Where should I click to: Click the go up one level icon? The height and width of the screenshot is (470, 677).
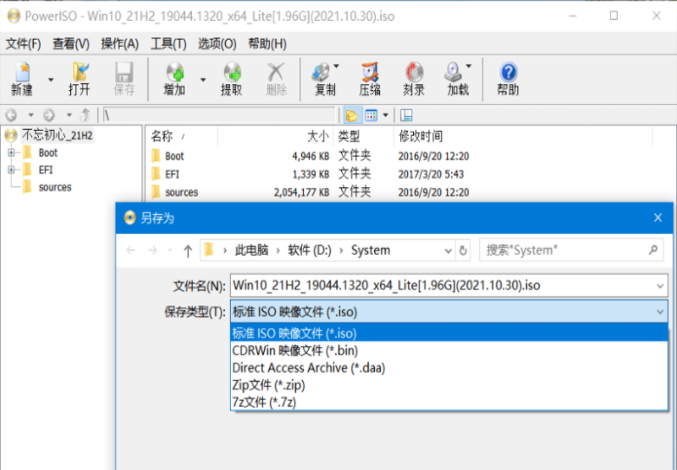click(x=85, y=115)
